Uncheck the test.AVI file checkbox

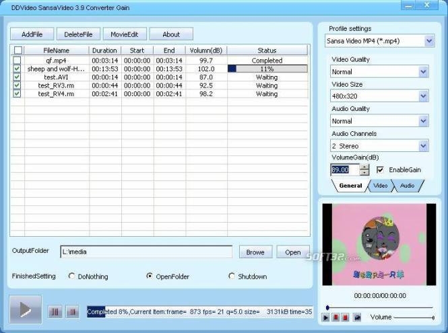17,77
